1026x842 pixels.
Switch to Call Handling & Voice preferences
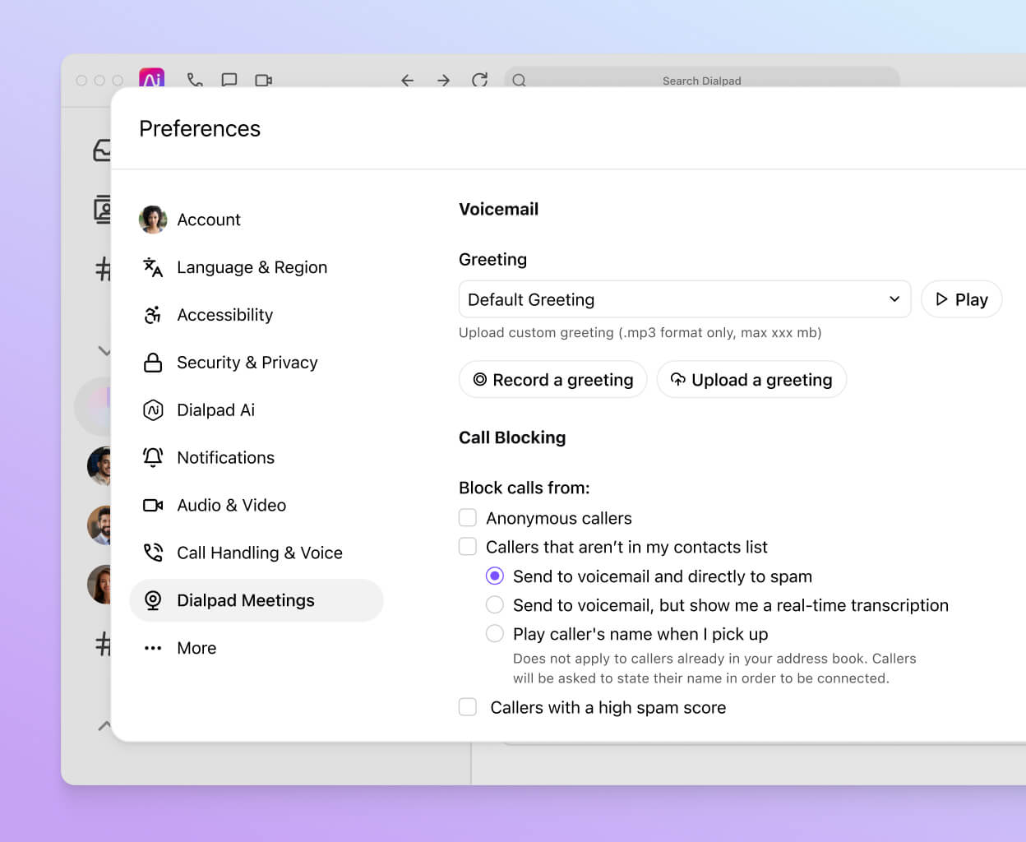pyautogui.click(x=260, y=553)
